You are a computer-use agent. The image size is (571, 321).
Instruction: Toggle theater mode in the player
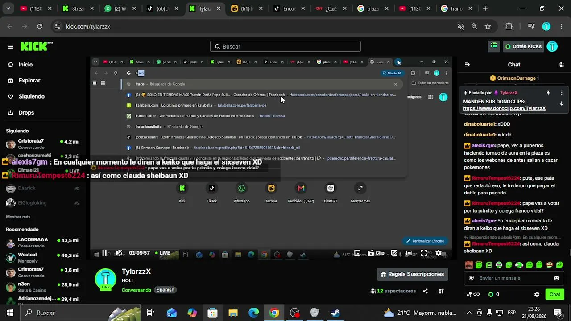tap(409, 253)
